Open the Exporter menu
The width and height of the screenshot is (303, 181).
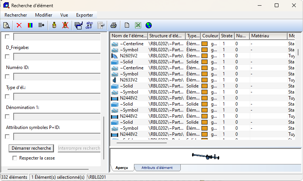coord(85,15)
